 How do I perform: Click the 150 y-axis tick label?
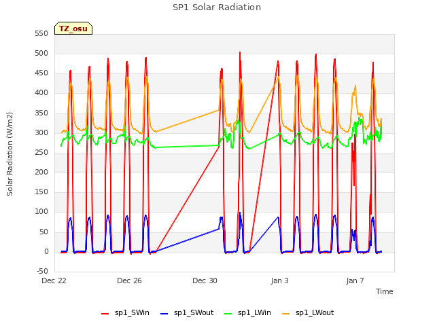pos(41,192)
